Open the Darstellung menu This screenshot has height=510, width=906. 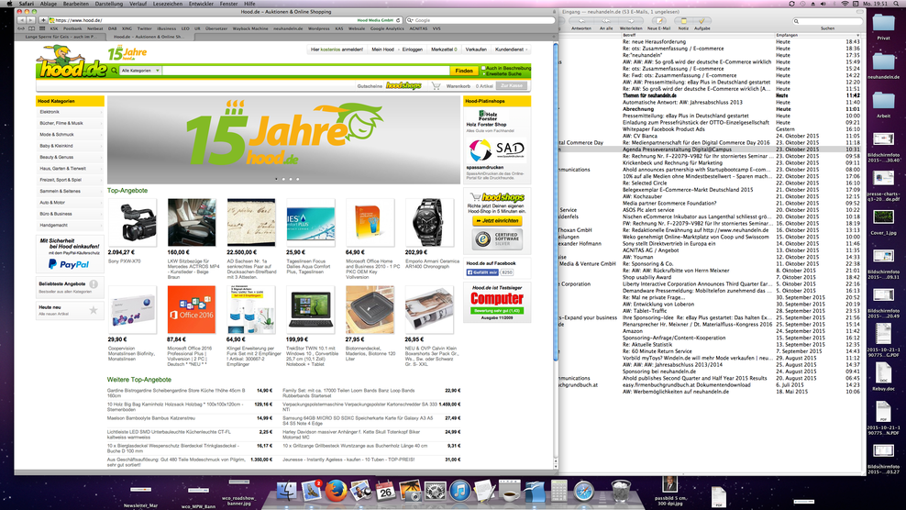pos(108,4)
